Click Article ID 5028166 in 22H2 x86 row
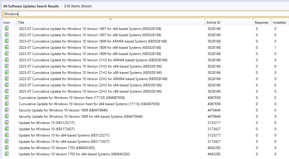This screenshot has width=289, height=159. [x=214, y=91]
